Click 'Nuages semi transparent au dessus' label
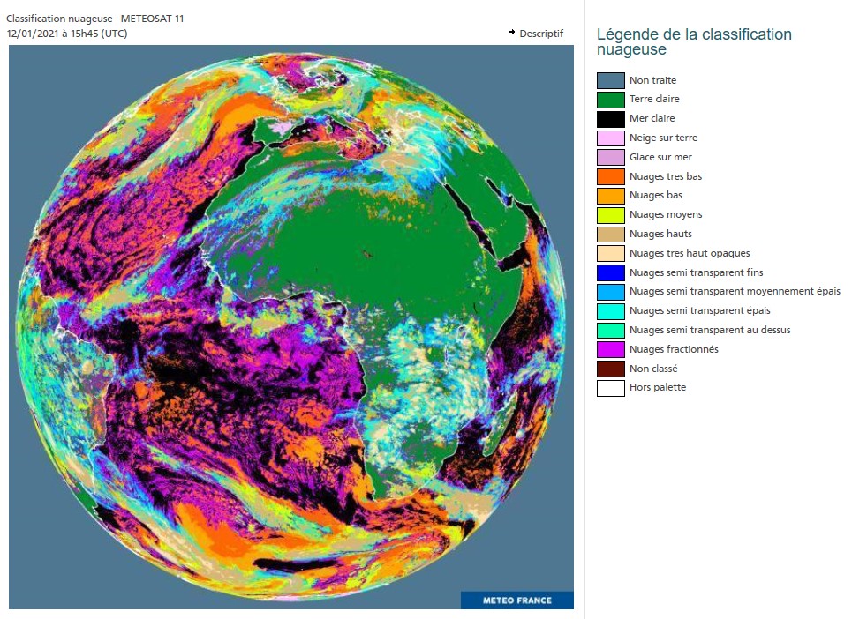The width and height of the screenshot is (852, 619). click(x=710, y=330)
